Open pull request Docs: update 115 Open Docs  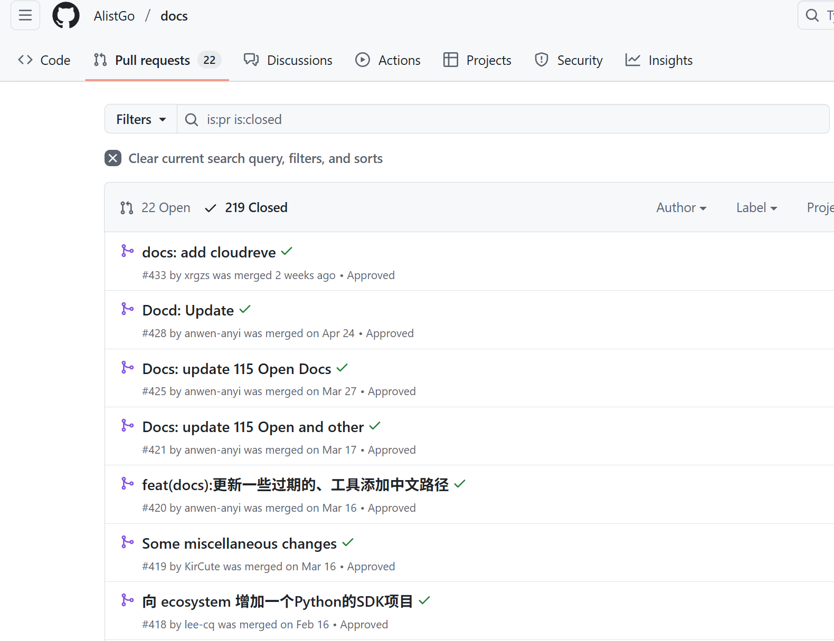coord(236,369)
